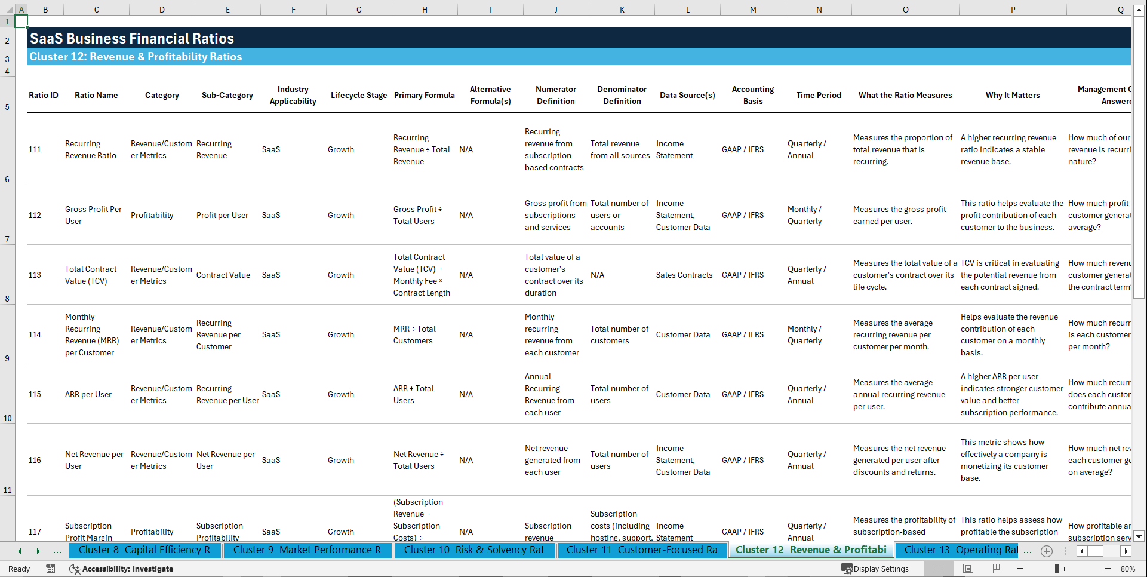Select column H header

(x=425, y=9)
